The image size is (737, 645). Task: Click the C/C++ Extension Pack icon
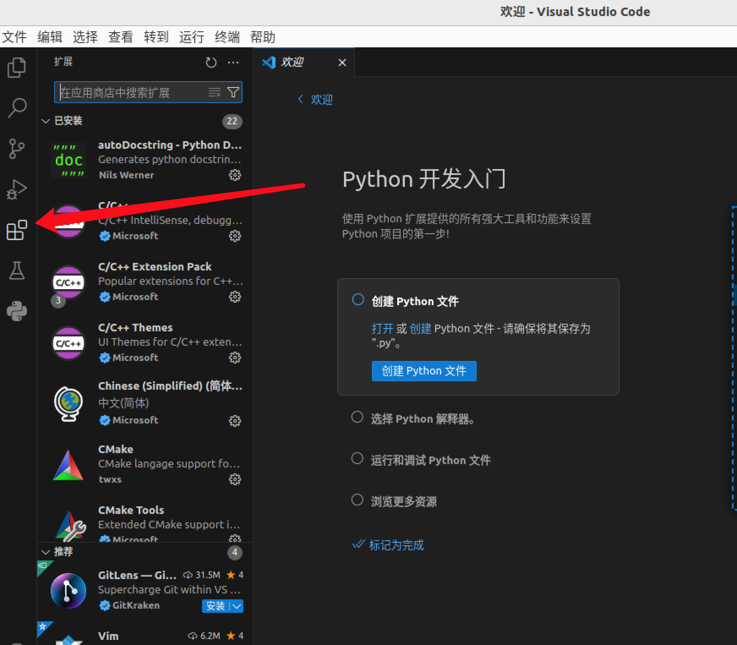pos(68,282)
